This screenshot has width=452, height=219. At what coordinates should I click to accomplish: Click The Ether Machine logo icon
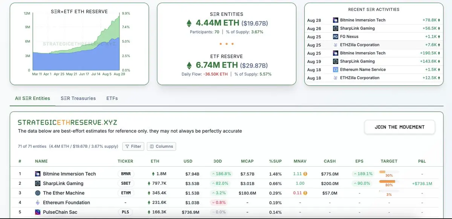38,193
